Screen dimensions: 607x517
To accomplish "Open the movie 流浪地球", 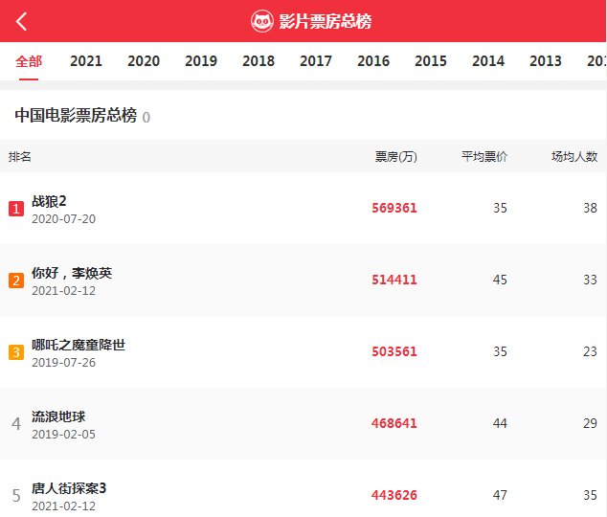I will pyautogui.click(x=58, y=416).
